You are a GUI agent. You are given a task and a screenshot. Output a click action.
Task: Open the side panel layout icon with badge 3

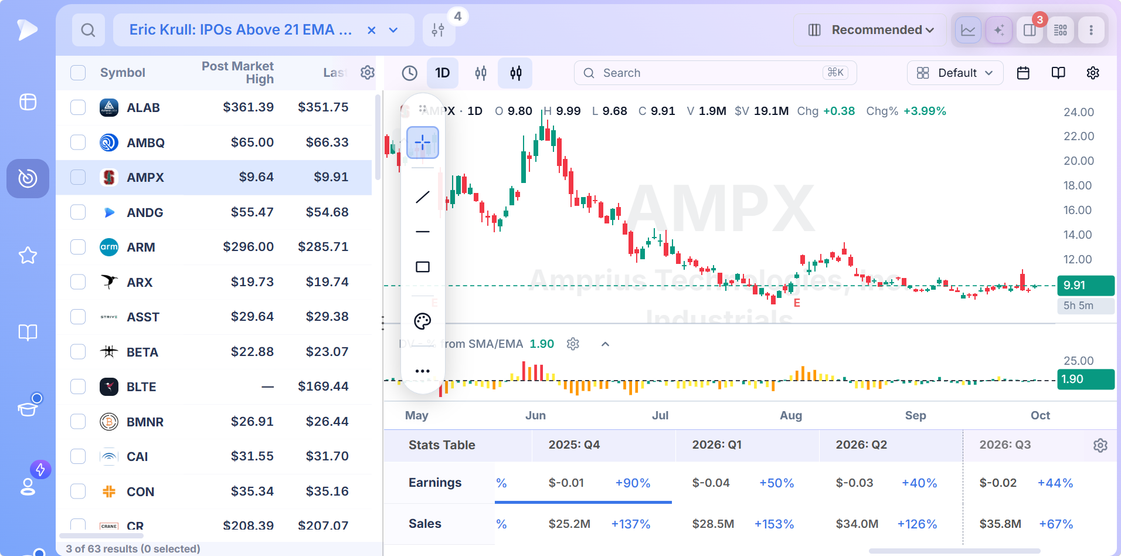[1030, 30]
